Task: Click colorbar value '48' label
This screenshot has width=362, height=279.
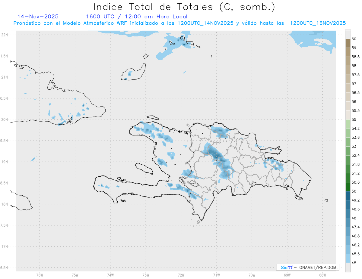Action: tap(354, 218)
